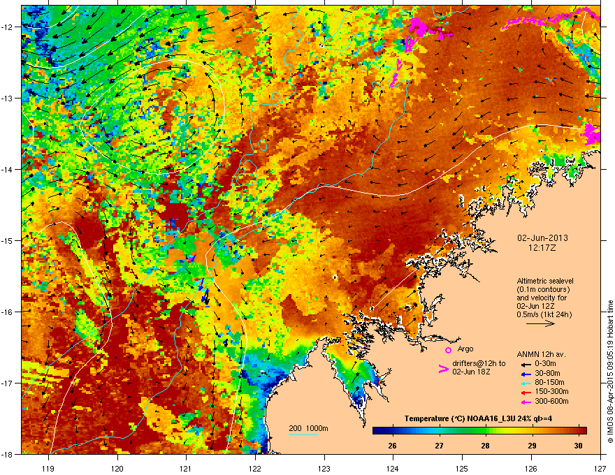Click the -14 latitude axis label
This screenshot has height=475, width=615.
[x=7, y=169]
